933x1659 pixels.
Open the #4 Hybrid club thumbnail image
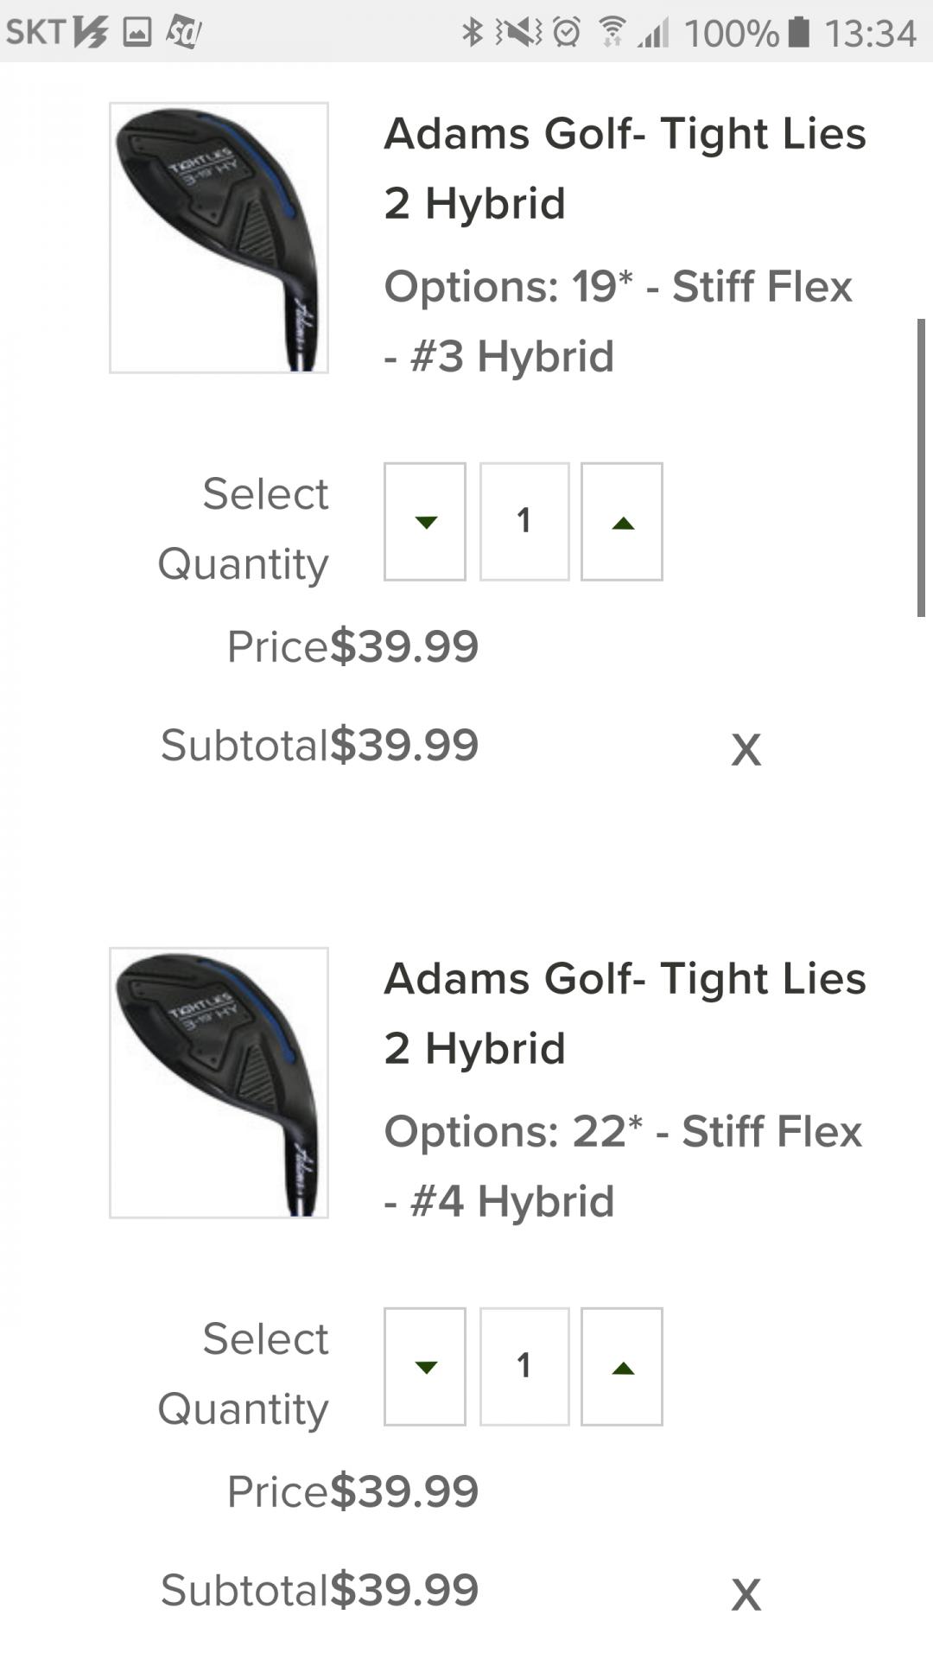[x=219, y=1083]
